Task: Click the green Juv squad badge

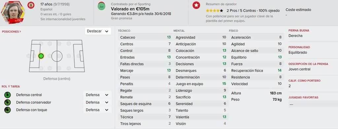Action: (101, 6)
